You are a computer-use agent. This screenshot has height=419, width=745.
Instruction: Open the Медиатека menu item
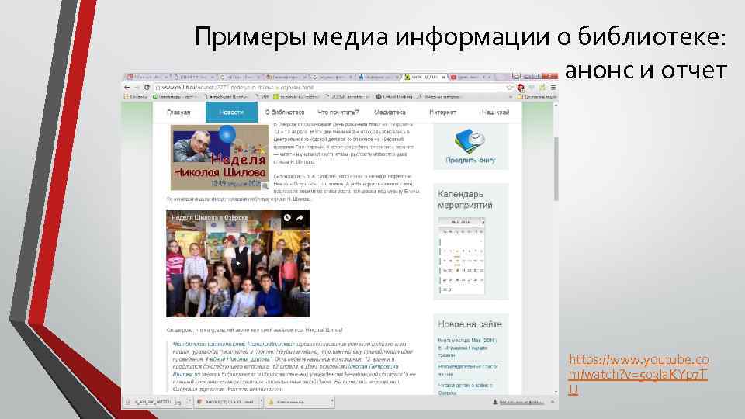390,113
